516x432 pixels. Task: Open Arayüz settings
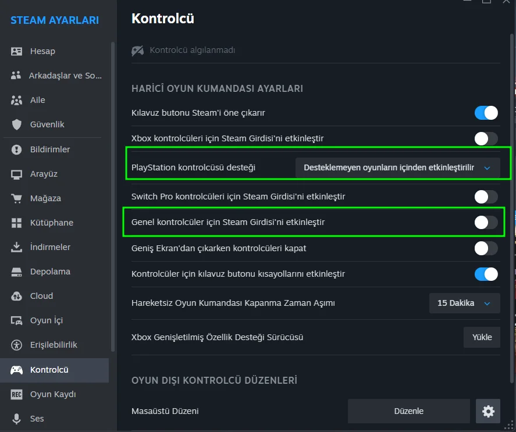point(54,174)
